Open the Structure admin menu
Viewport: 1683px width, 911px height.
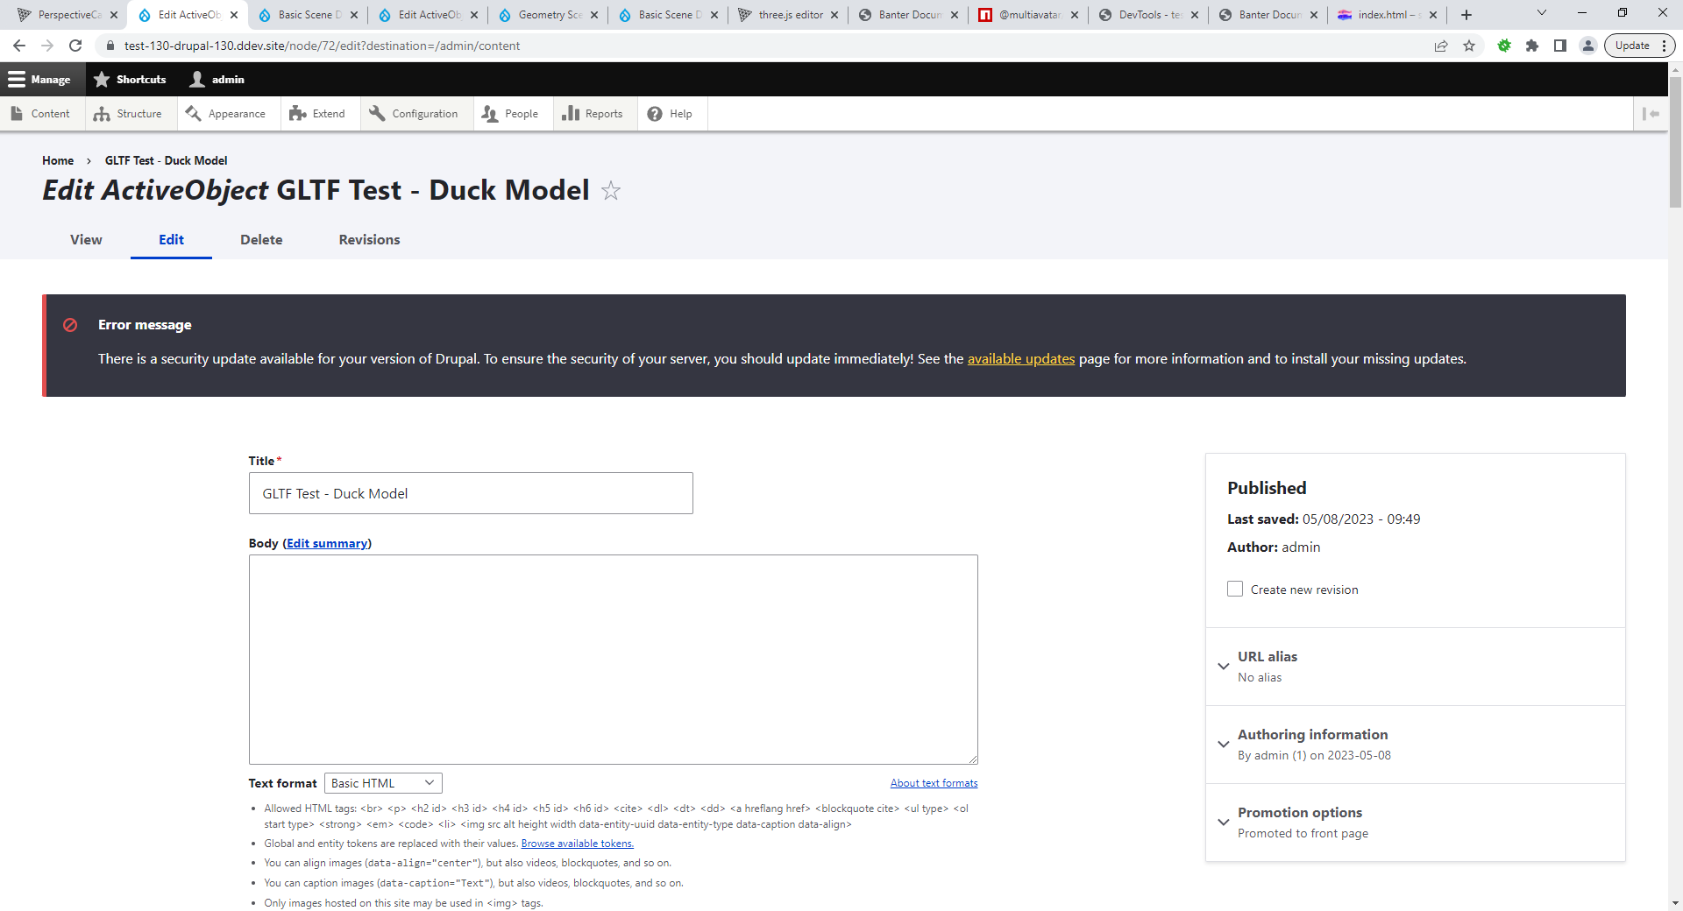point(129,114)
